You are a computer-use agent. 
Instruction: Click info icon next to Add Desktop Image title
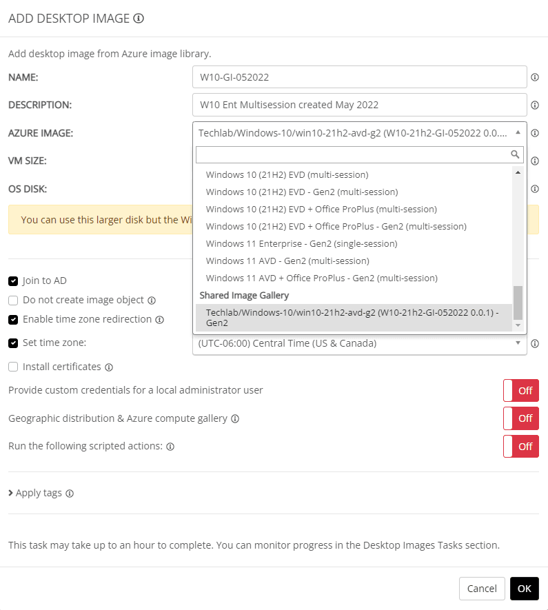point(139,19)
